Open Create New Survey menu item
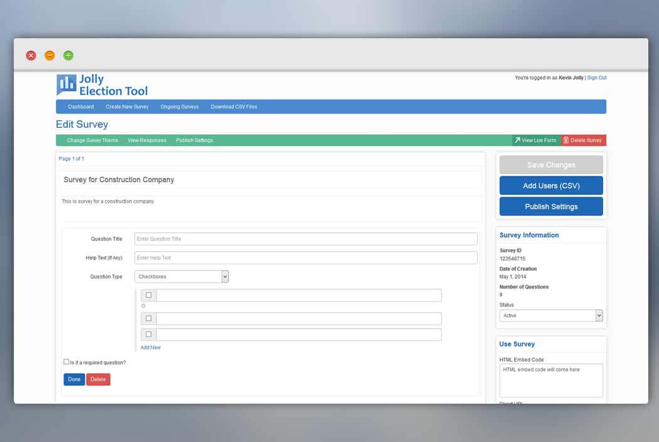The width and height of the screenshot is (659, 442). click(127, 107)
